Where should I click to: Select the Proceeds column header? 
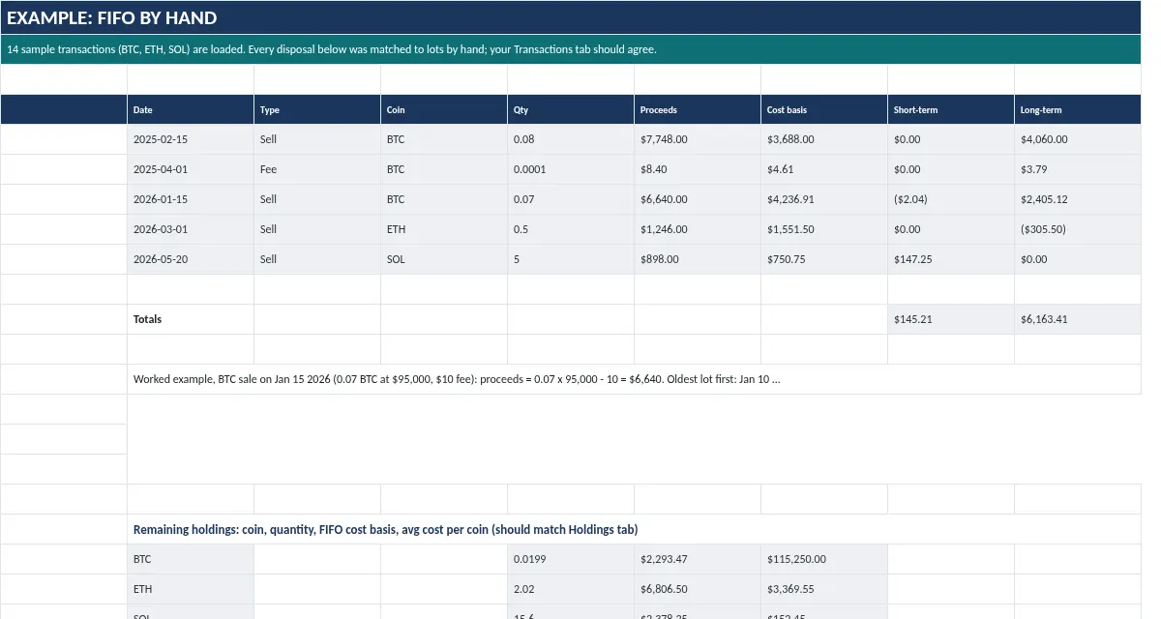[698, 109]
